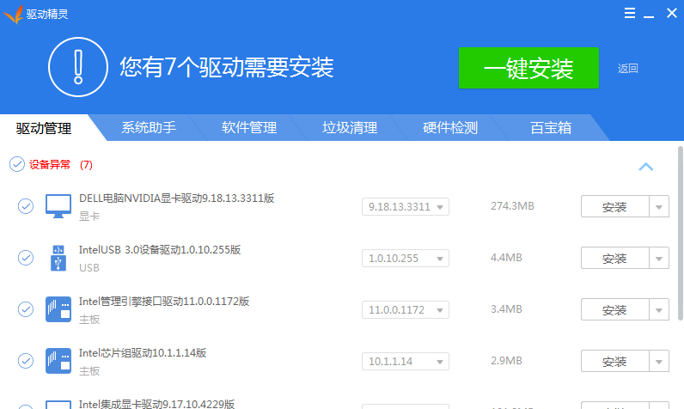Click the motherboard icon for Intel管理引擎接口
Screen dimensions: 684x409
tap(58, 309)
